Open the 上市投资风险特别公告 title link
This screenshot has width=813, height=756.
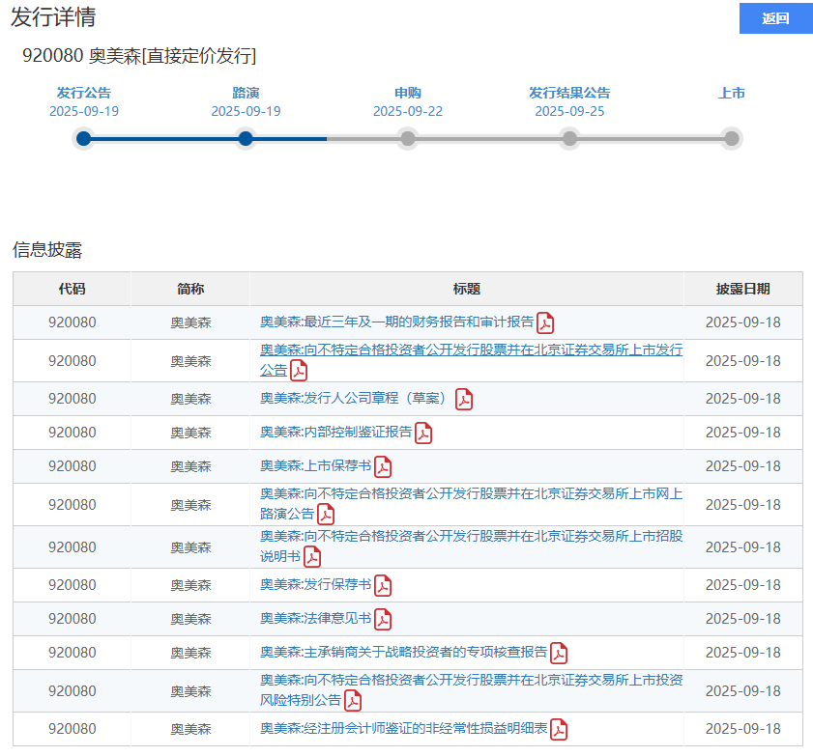tap(472, 690)
